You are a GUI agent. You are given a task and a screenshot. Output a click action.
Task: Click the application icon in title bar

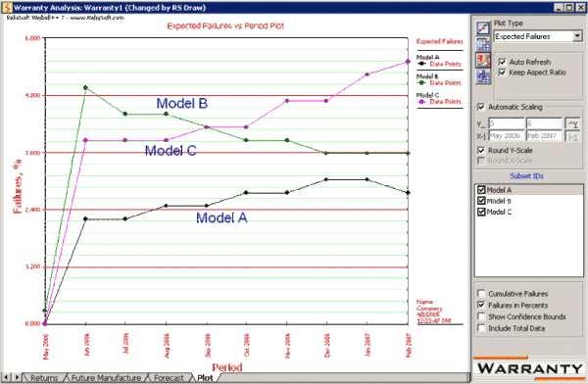[x=7, y=8]
